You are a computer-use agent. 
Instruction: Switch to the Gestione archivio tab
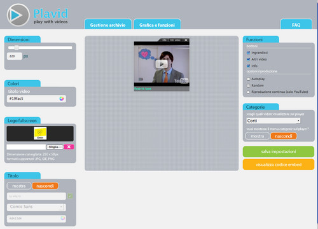coord(108,24)
